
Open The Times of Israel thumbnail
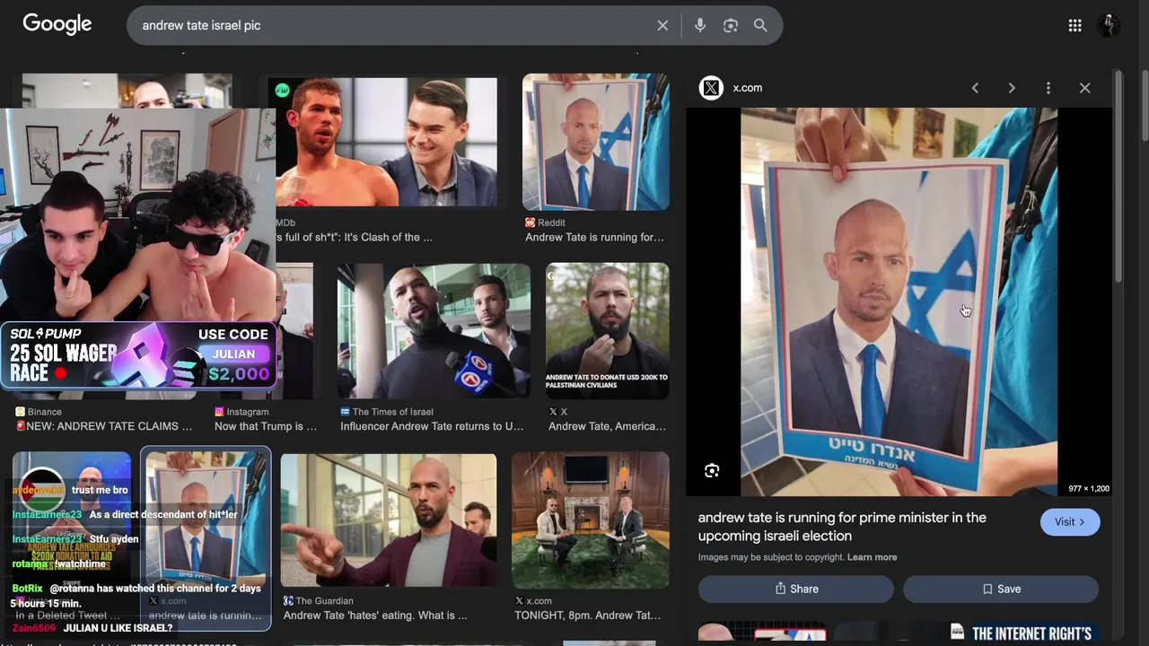point(434,330)
